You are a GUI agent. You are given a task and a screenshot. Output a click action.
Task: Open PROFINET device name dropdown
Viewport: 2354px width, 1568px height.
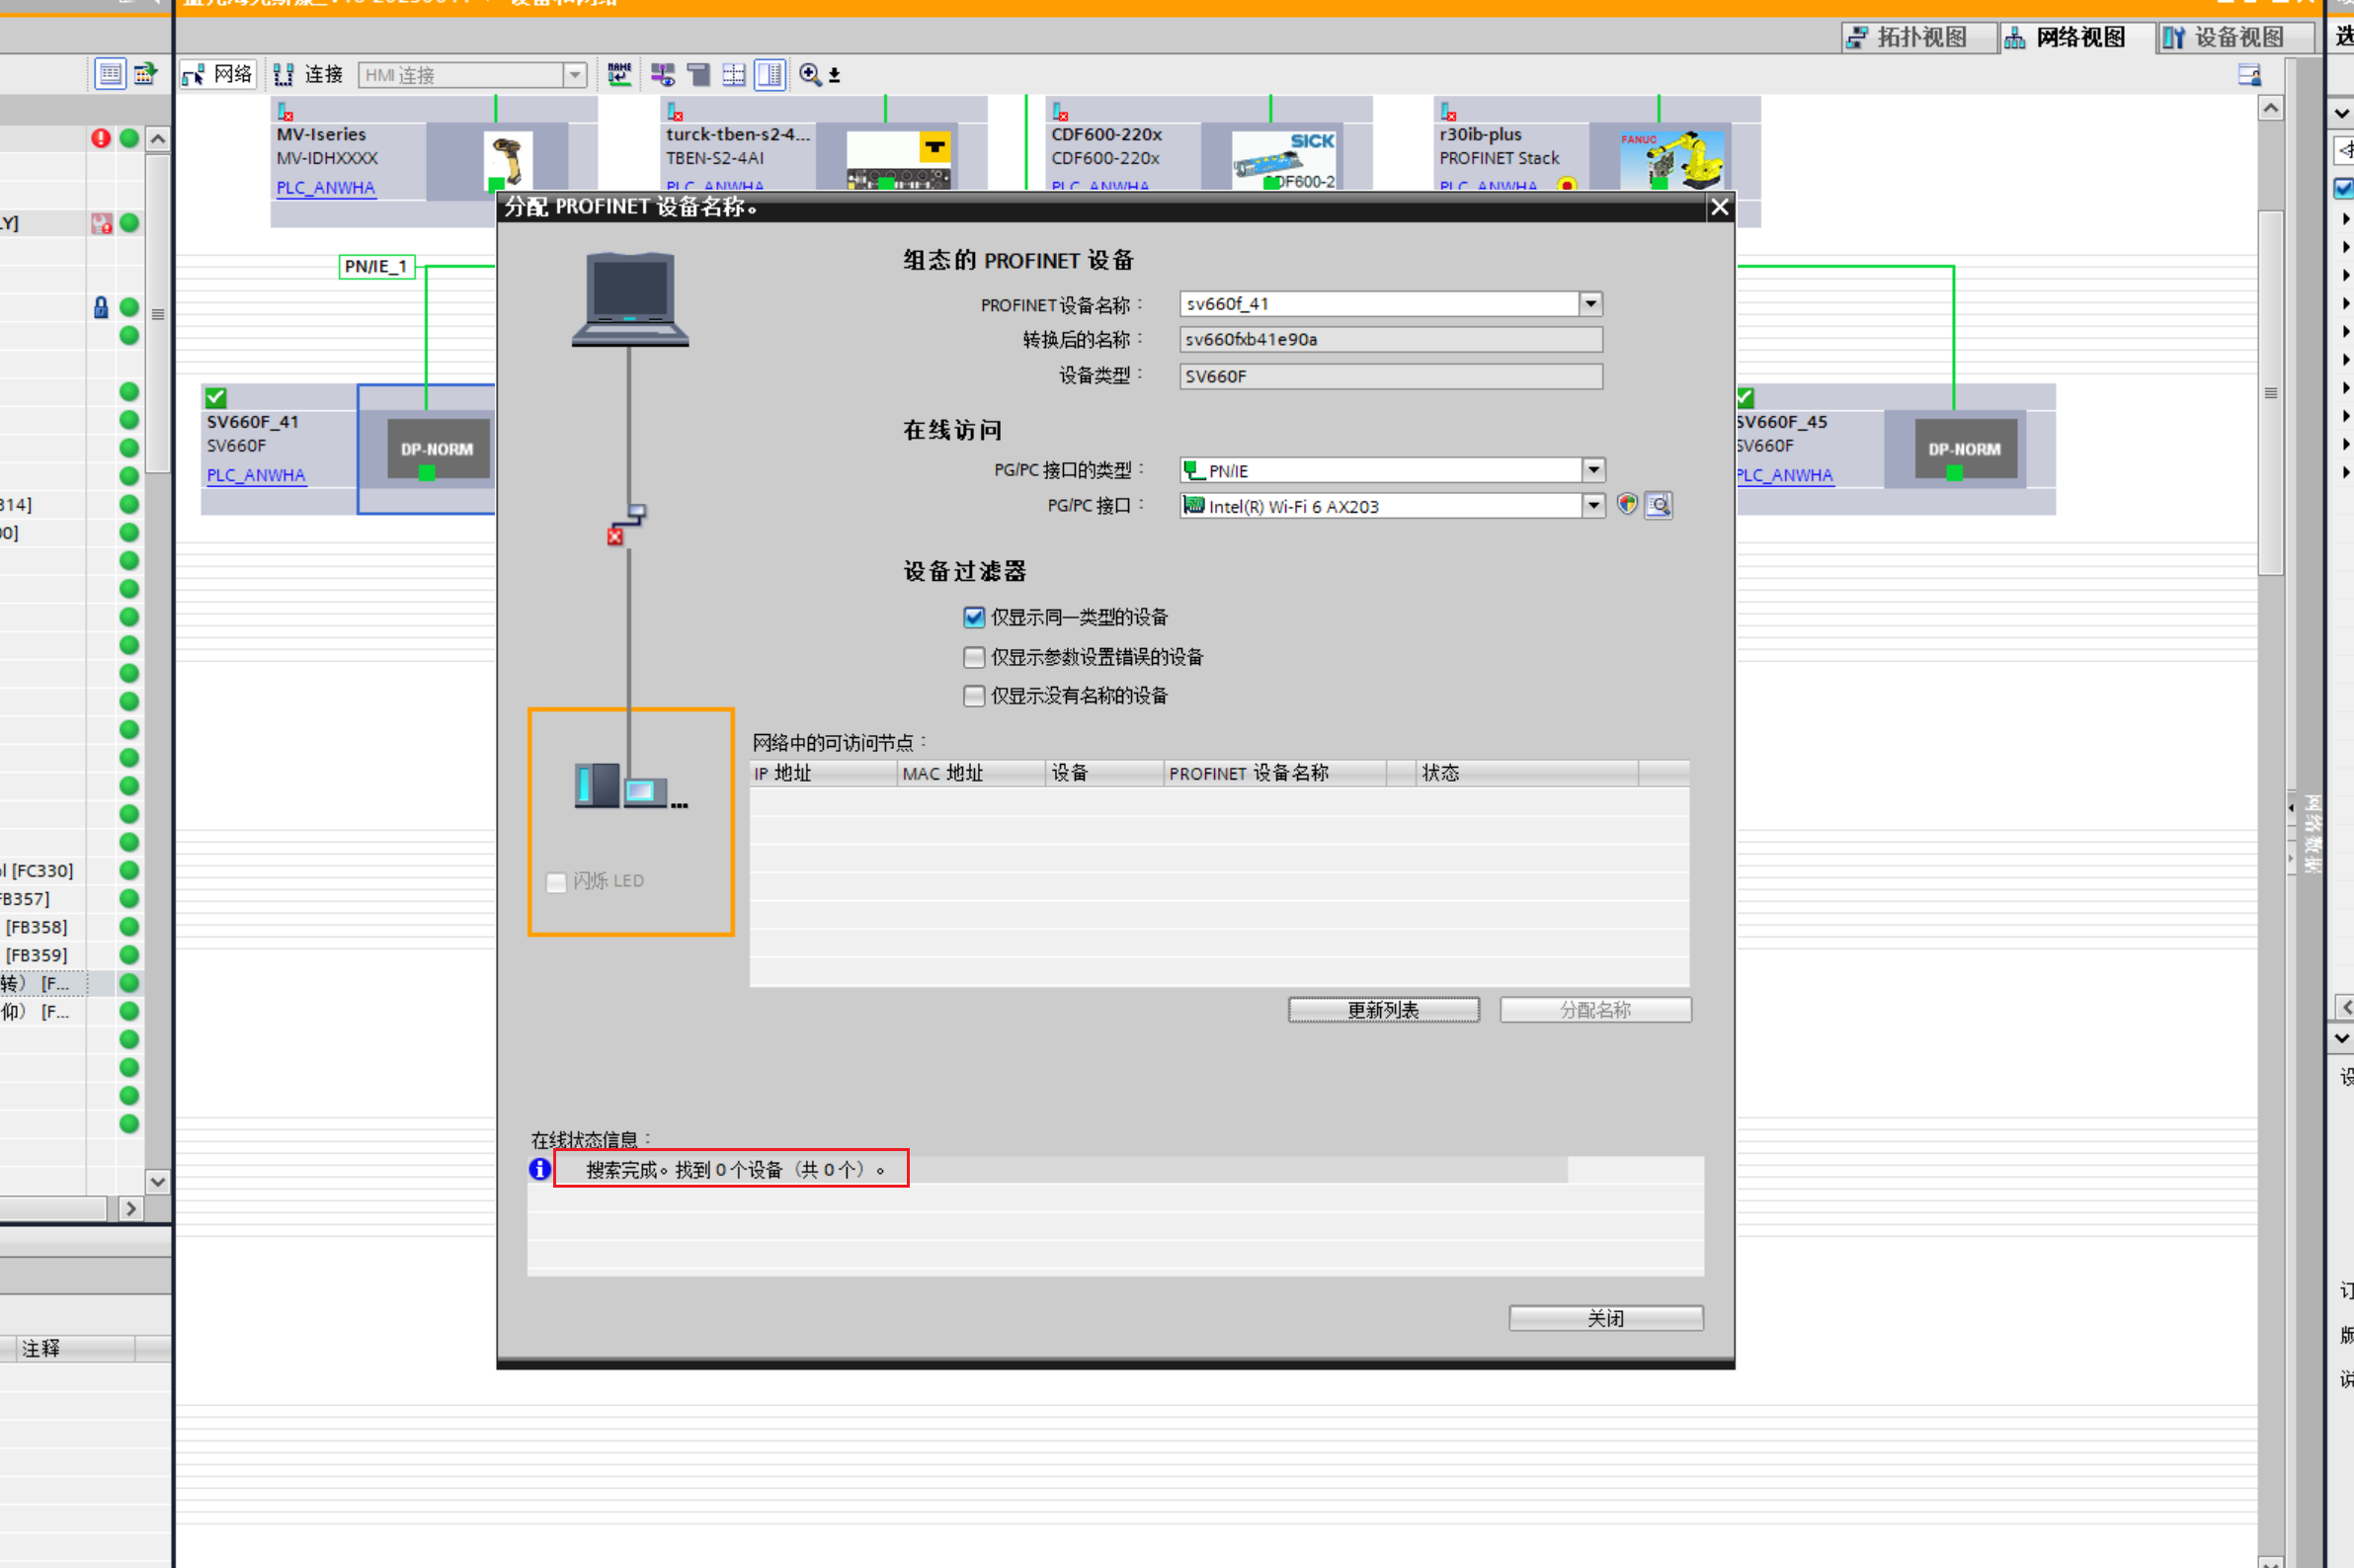1590,304
